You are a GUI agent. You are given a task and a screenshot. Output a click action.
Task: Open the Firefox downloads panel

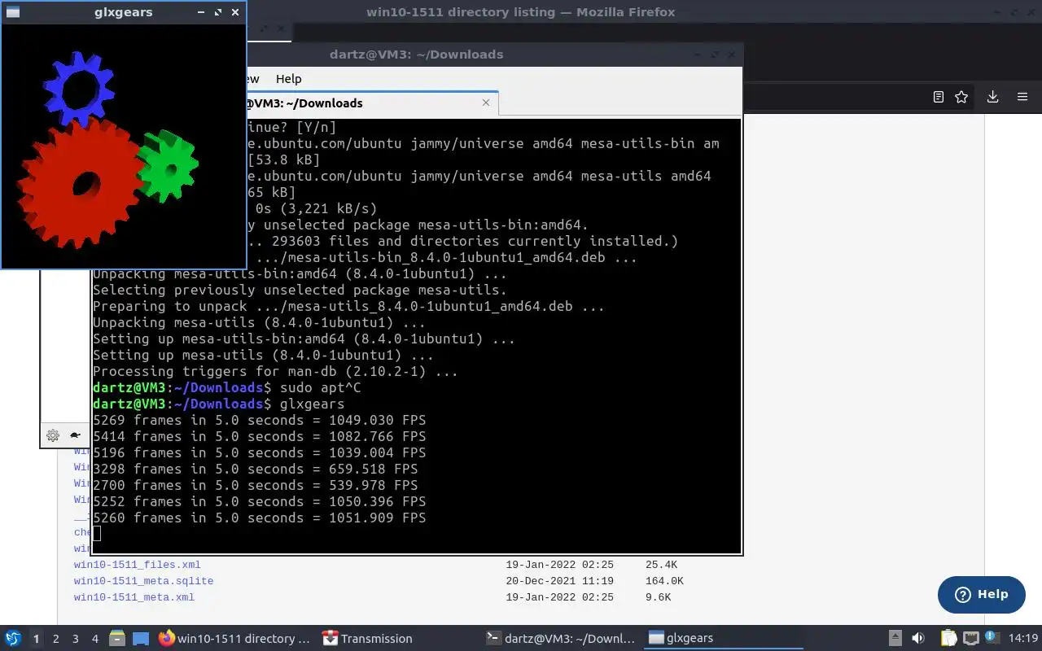click(x=992, y=97)
